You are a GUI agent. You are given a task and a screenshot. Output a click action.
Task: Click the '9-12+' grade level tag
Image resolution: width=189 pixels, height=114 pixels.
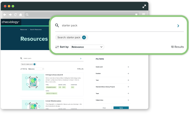[x=64, y=87]
